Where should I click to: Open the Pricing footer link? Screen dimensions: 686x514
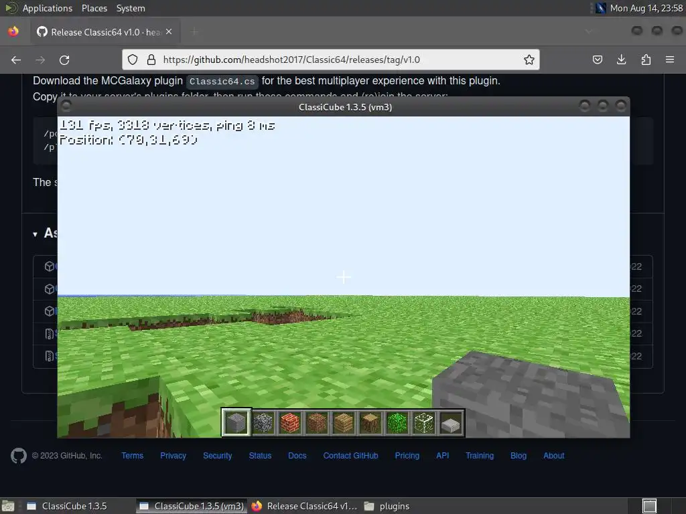tap(407, 456)
